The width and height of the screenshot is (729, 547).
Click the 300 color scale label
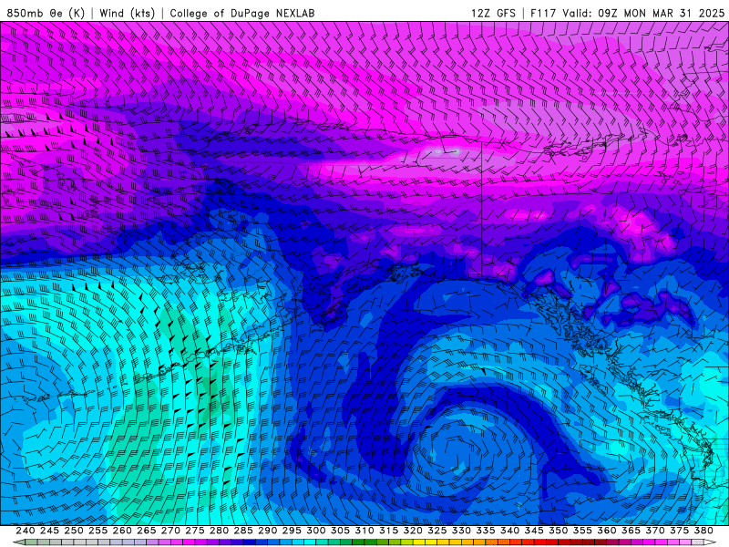(315, 531)
